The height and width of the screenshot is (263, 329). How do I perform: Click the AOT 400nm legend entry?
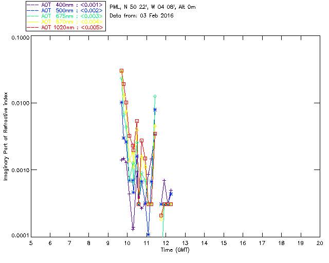coord(65,5)
